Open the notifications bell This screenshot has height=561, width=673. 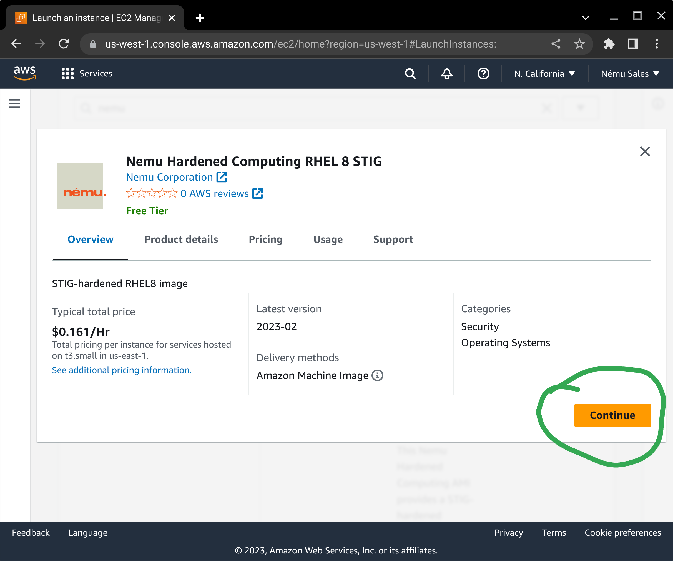coord(447,74)
